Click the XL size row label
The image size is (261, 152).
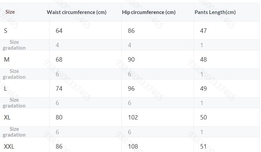7,117
